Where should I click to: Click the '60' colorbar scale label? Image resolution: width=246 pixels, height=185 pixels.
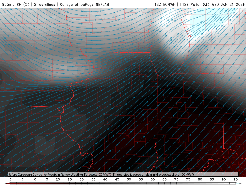(x=153, y=179)
